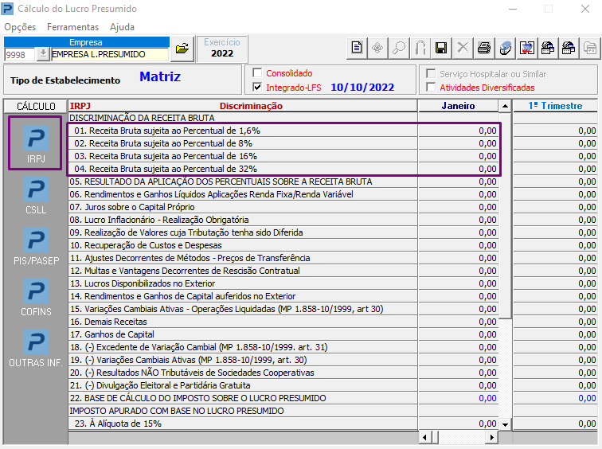This screenshot has width=602, height=449.
Task: Click the Exercício 2022 box
Action: pos(222,49)
